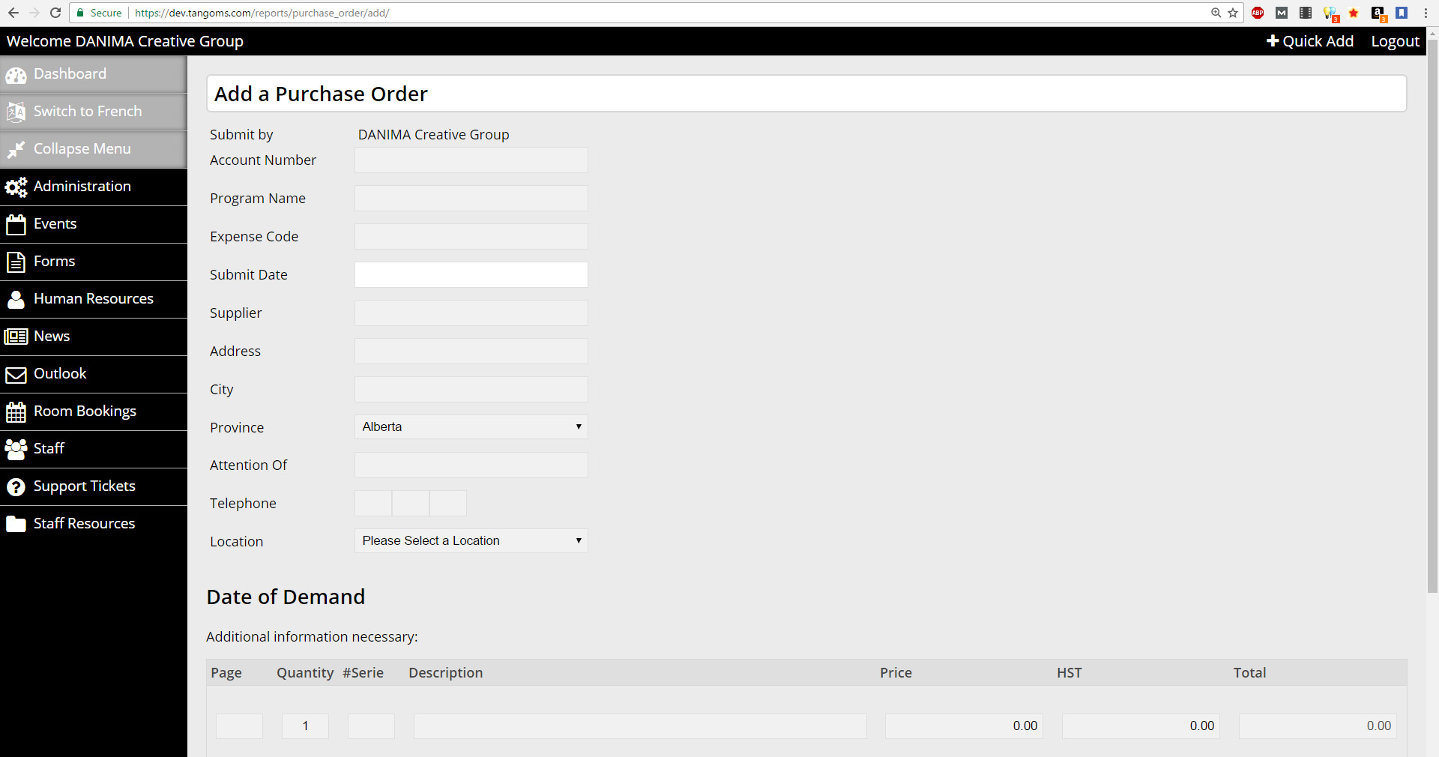
Task: Click the browser back arrow
Action: coord(13,13)
